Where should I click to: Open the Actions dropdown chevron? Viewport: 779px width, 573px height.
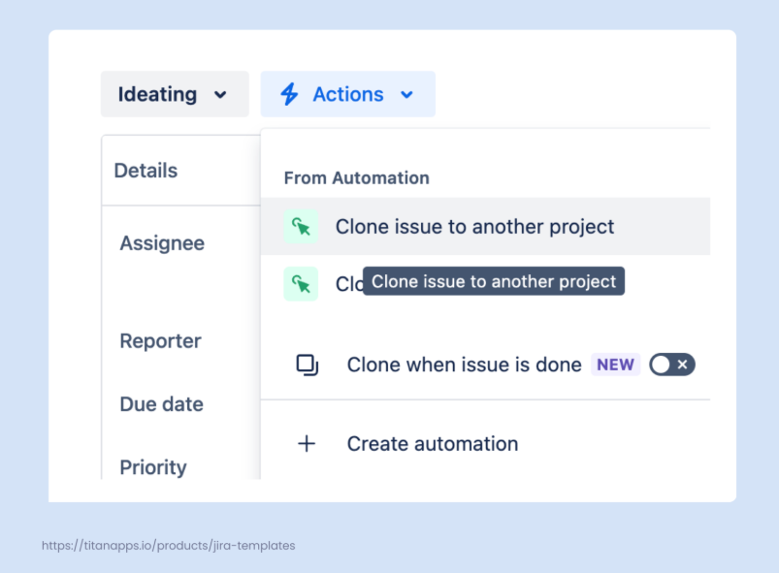point(407,95)
